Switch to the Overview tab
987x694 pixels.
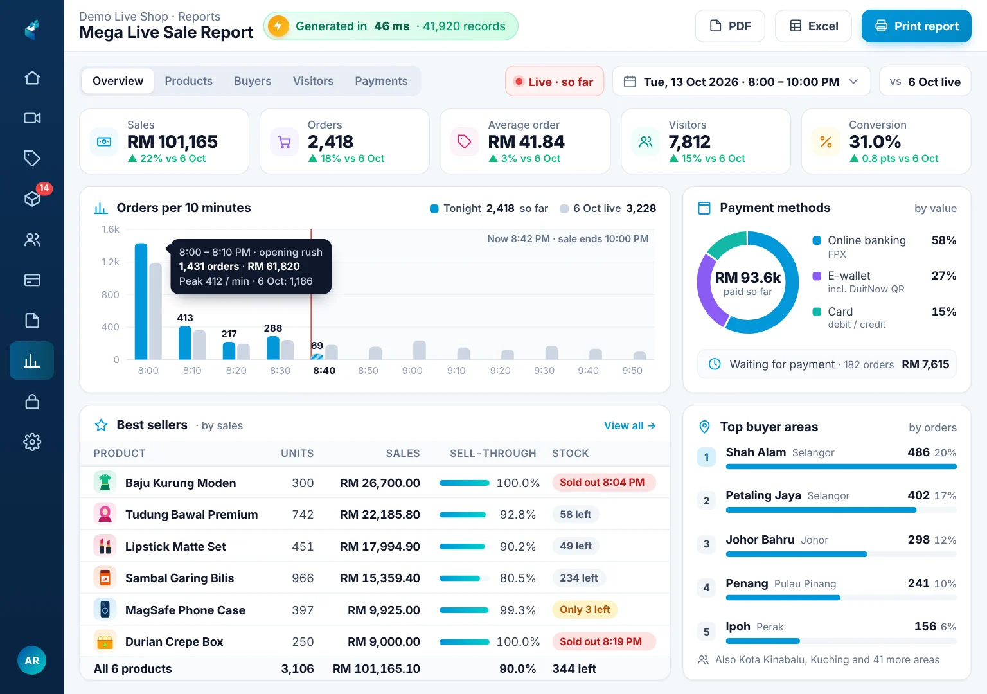pos(118,81)
